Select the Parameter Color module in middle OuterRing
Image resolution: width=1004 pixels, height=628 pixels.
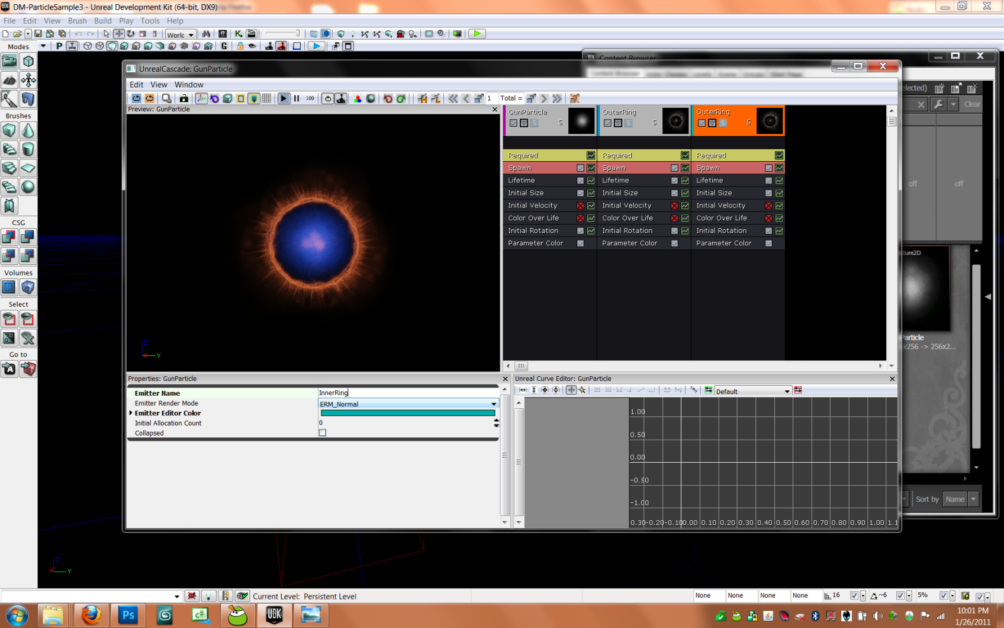(629, 243)
